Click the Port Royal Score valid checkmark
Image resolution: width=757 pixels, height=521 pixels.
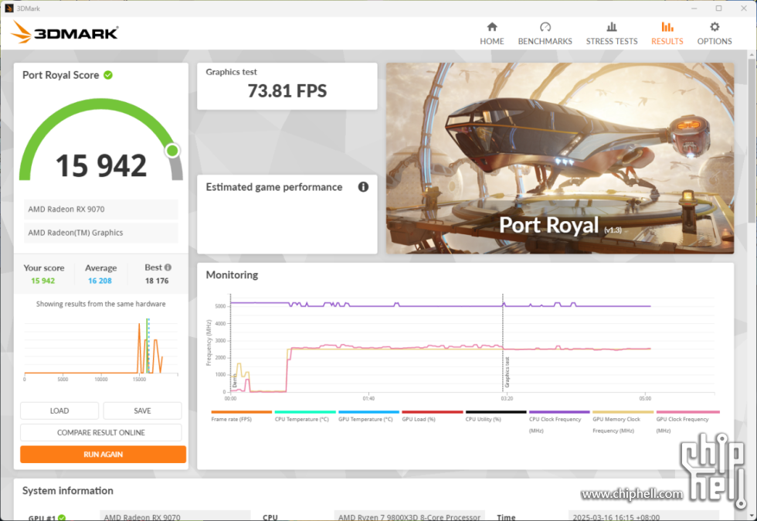pyautogui.click(x=108, y=75)
